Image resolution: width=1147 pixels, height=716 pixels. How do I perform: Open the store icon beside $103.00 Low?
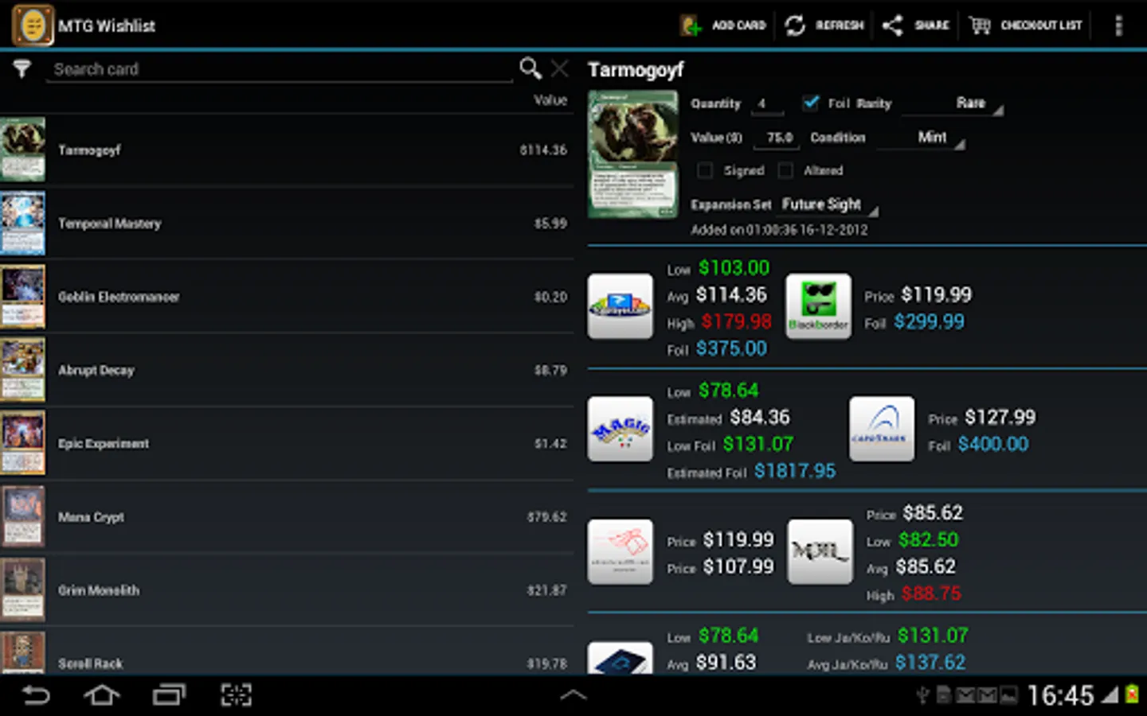click(620, 306)
